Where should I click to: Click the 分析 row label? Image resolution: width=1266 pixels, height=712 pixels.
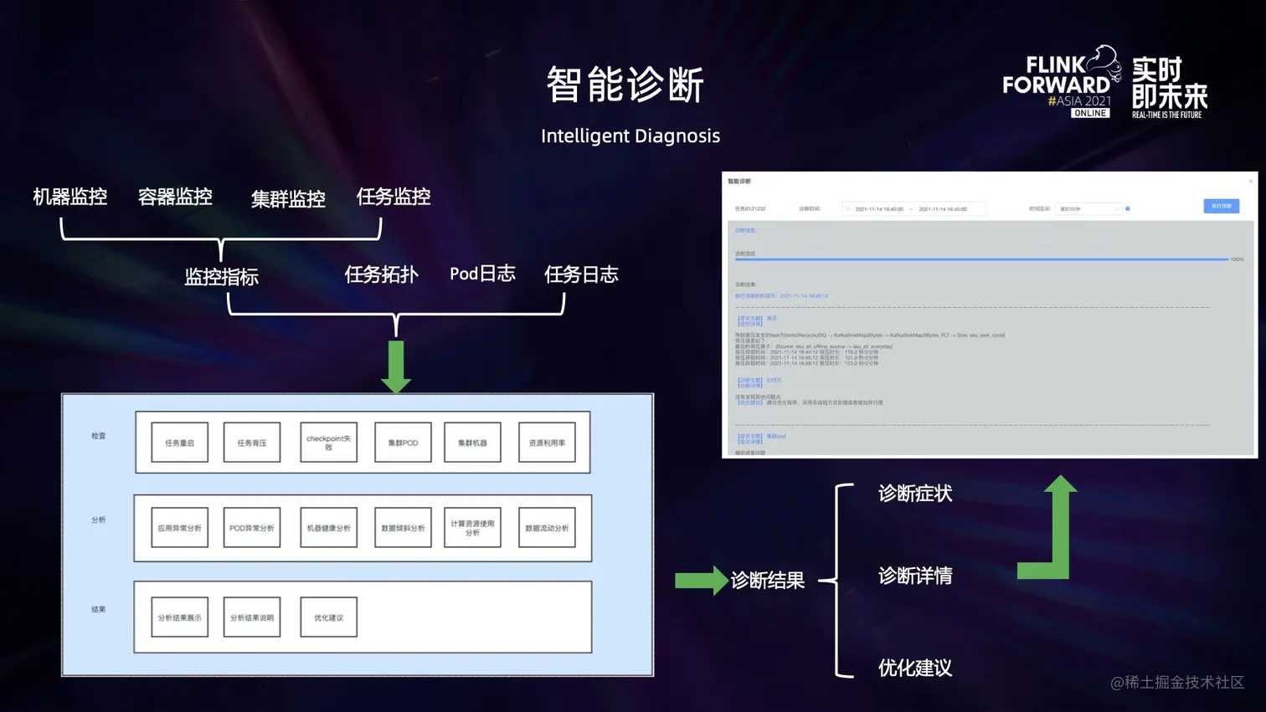point(99,520)
